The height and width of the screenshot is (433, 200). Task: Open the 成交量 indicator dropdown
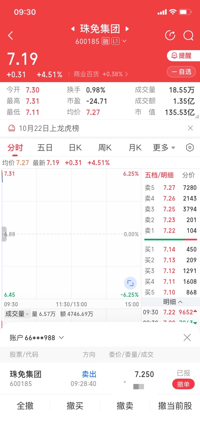click(x=17, y=314)
